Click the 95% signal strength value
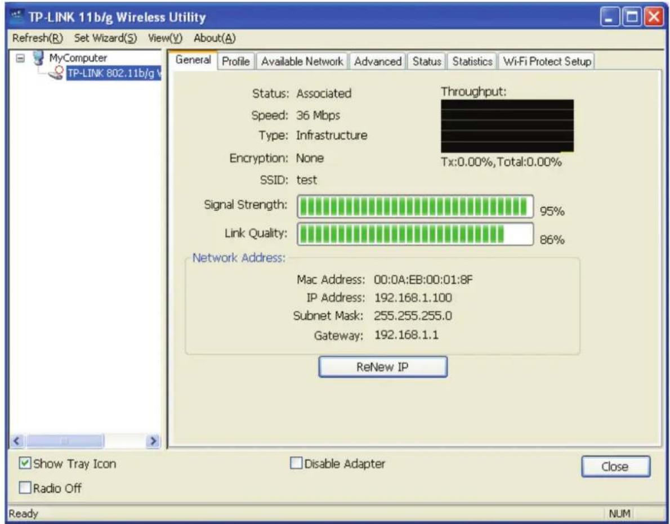This screenshot has width=670, height=524. (552, 211)
